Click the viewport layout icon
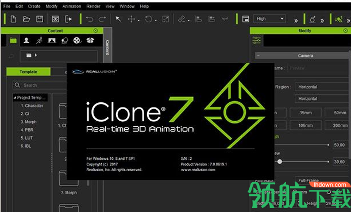This screenshot has height=212, width=351. tap(245, 19)
